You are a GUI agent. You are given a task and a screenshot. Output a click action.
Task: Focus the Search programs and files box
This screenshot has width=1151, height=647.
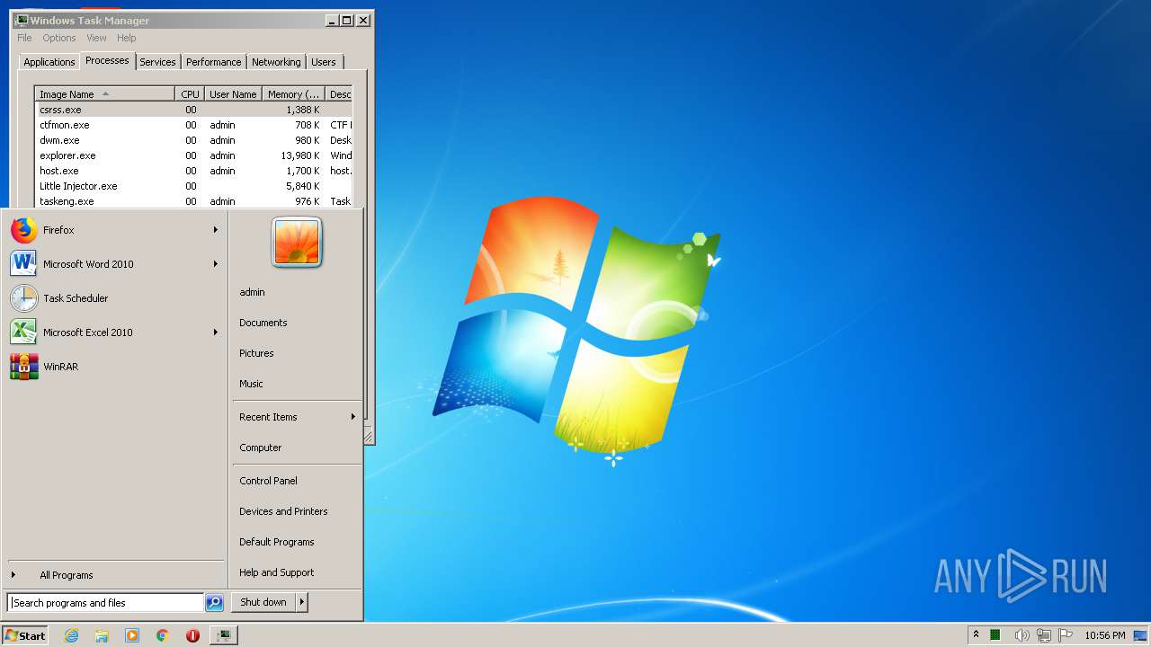pos(105,603)
